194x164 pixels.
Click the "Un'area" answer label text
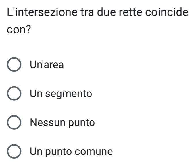click(x=47, y=65)
